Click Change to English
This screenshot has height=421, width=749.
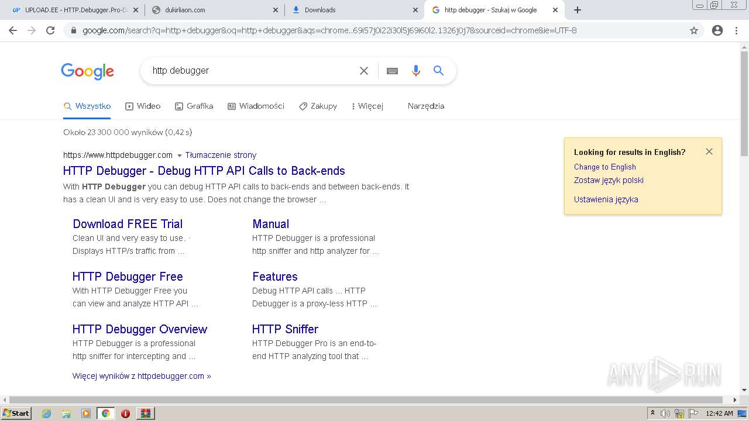[605, 167]
